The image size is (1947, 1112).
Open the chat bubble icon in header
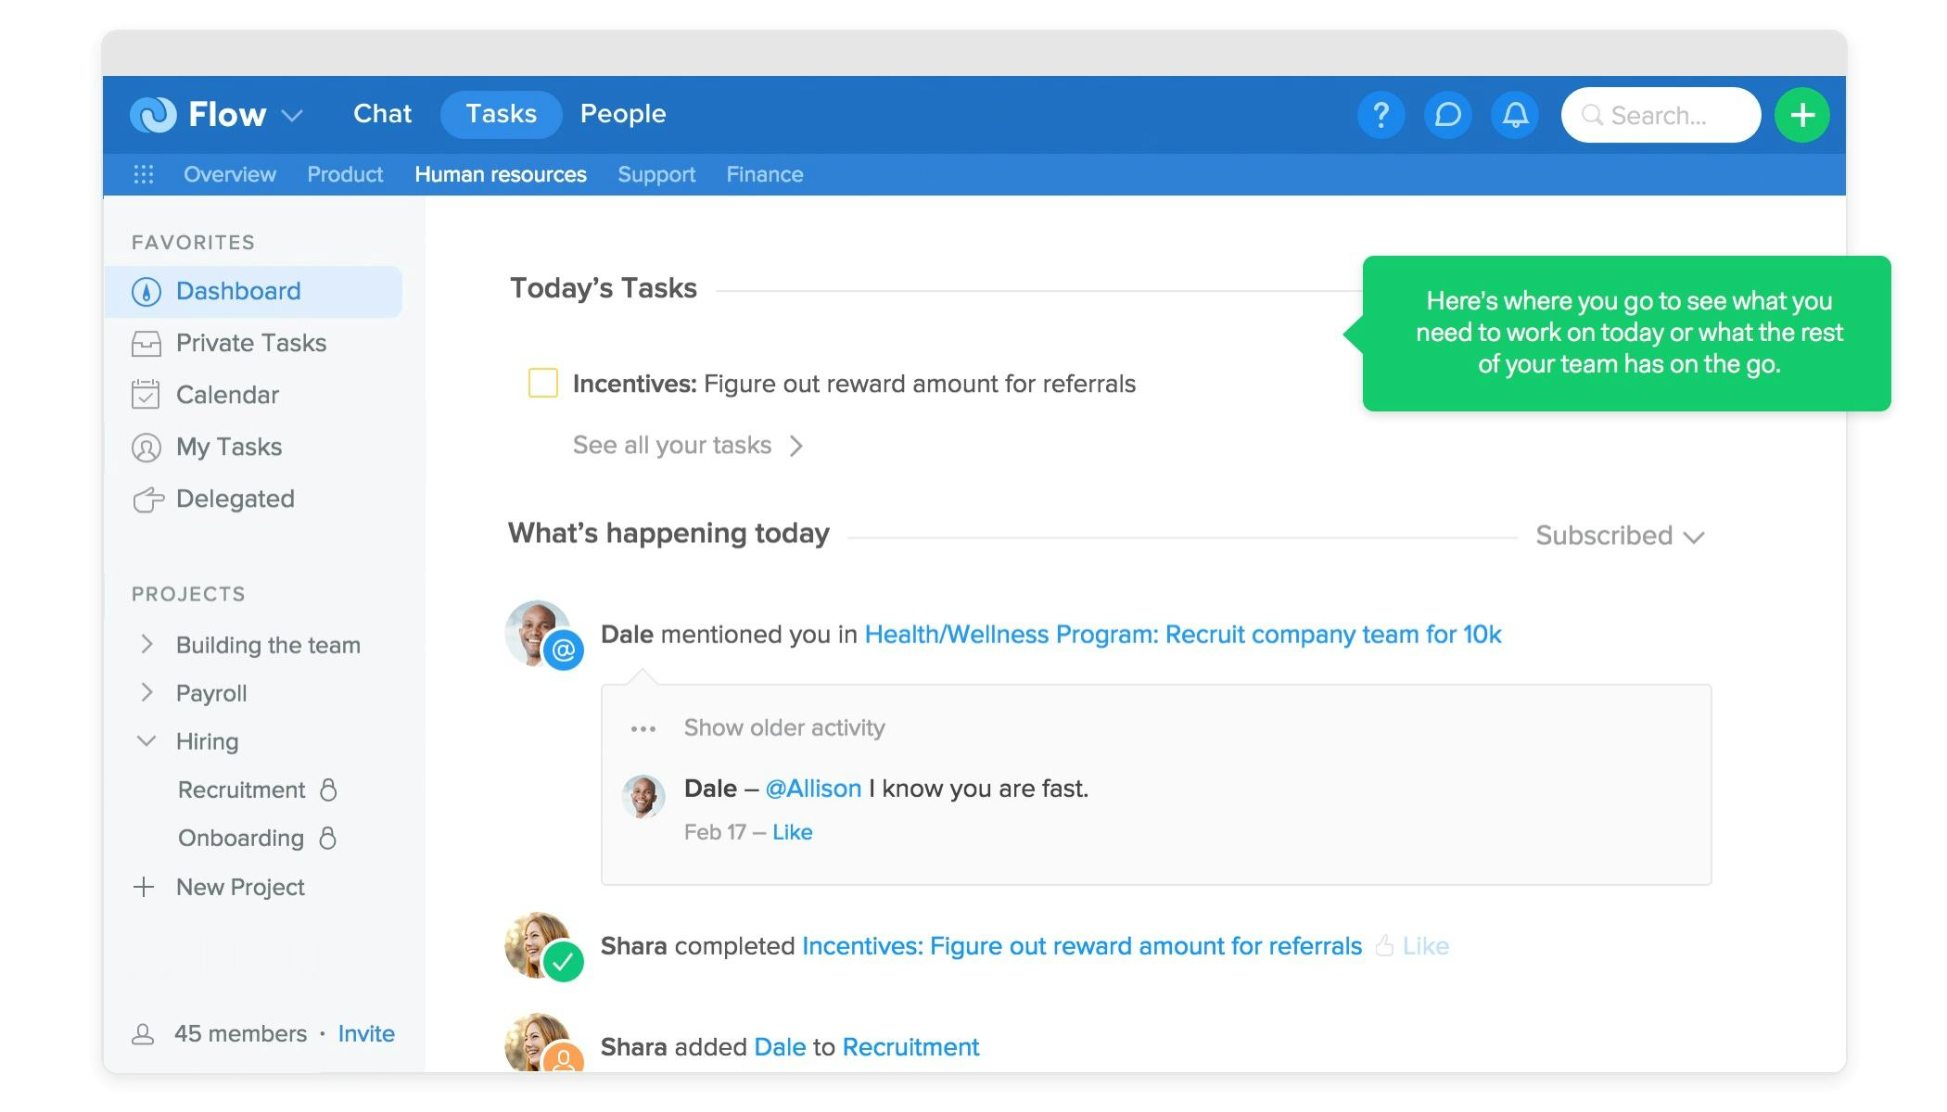(x=1447, y=115)
